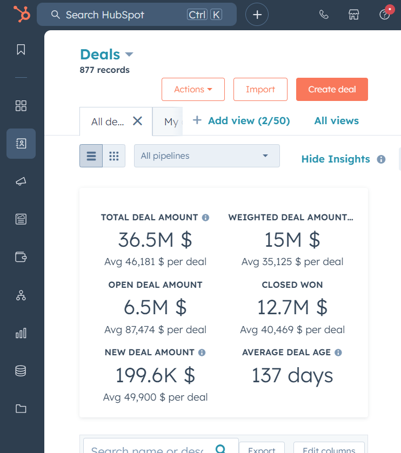Close the All deals view tab
401x453 pixels.
coord(138,121)
